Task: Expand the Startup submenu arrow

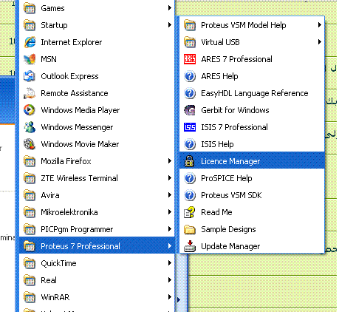Action: coord(170,25)
